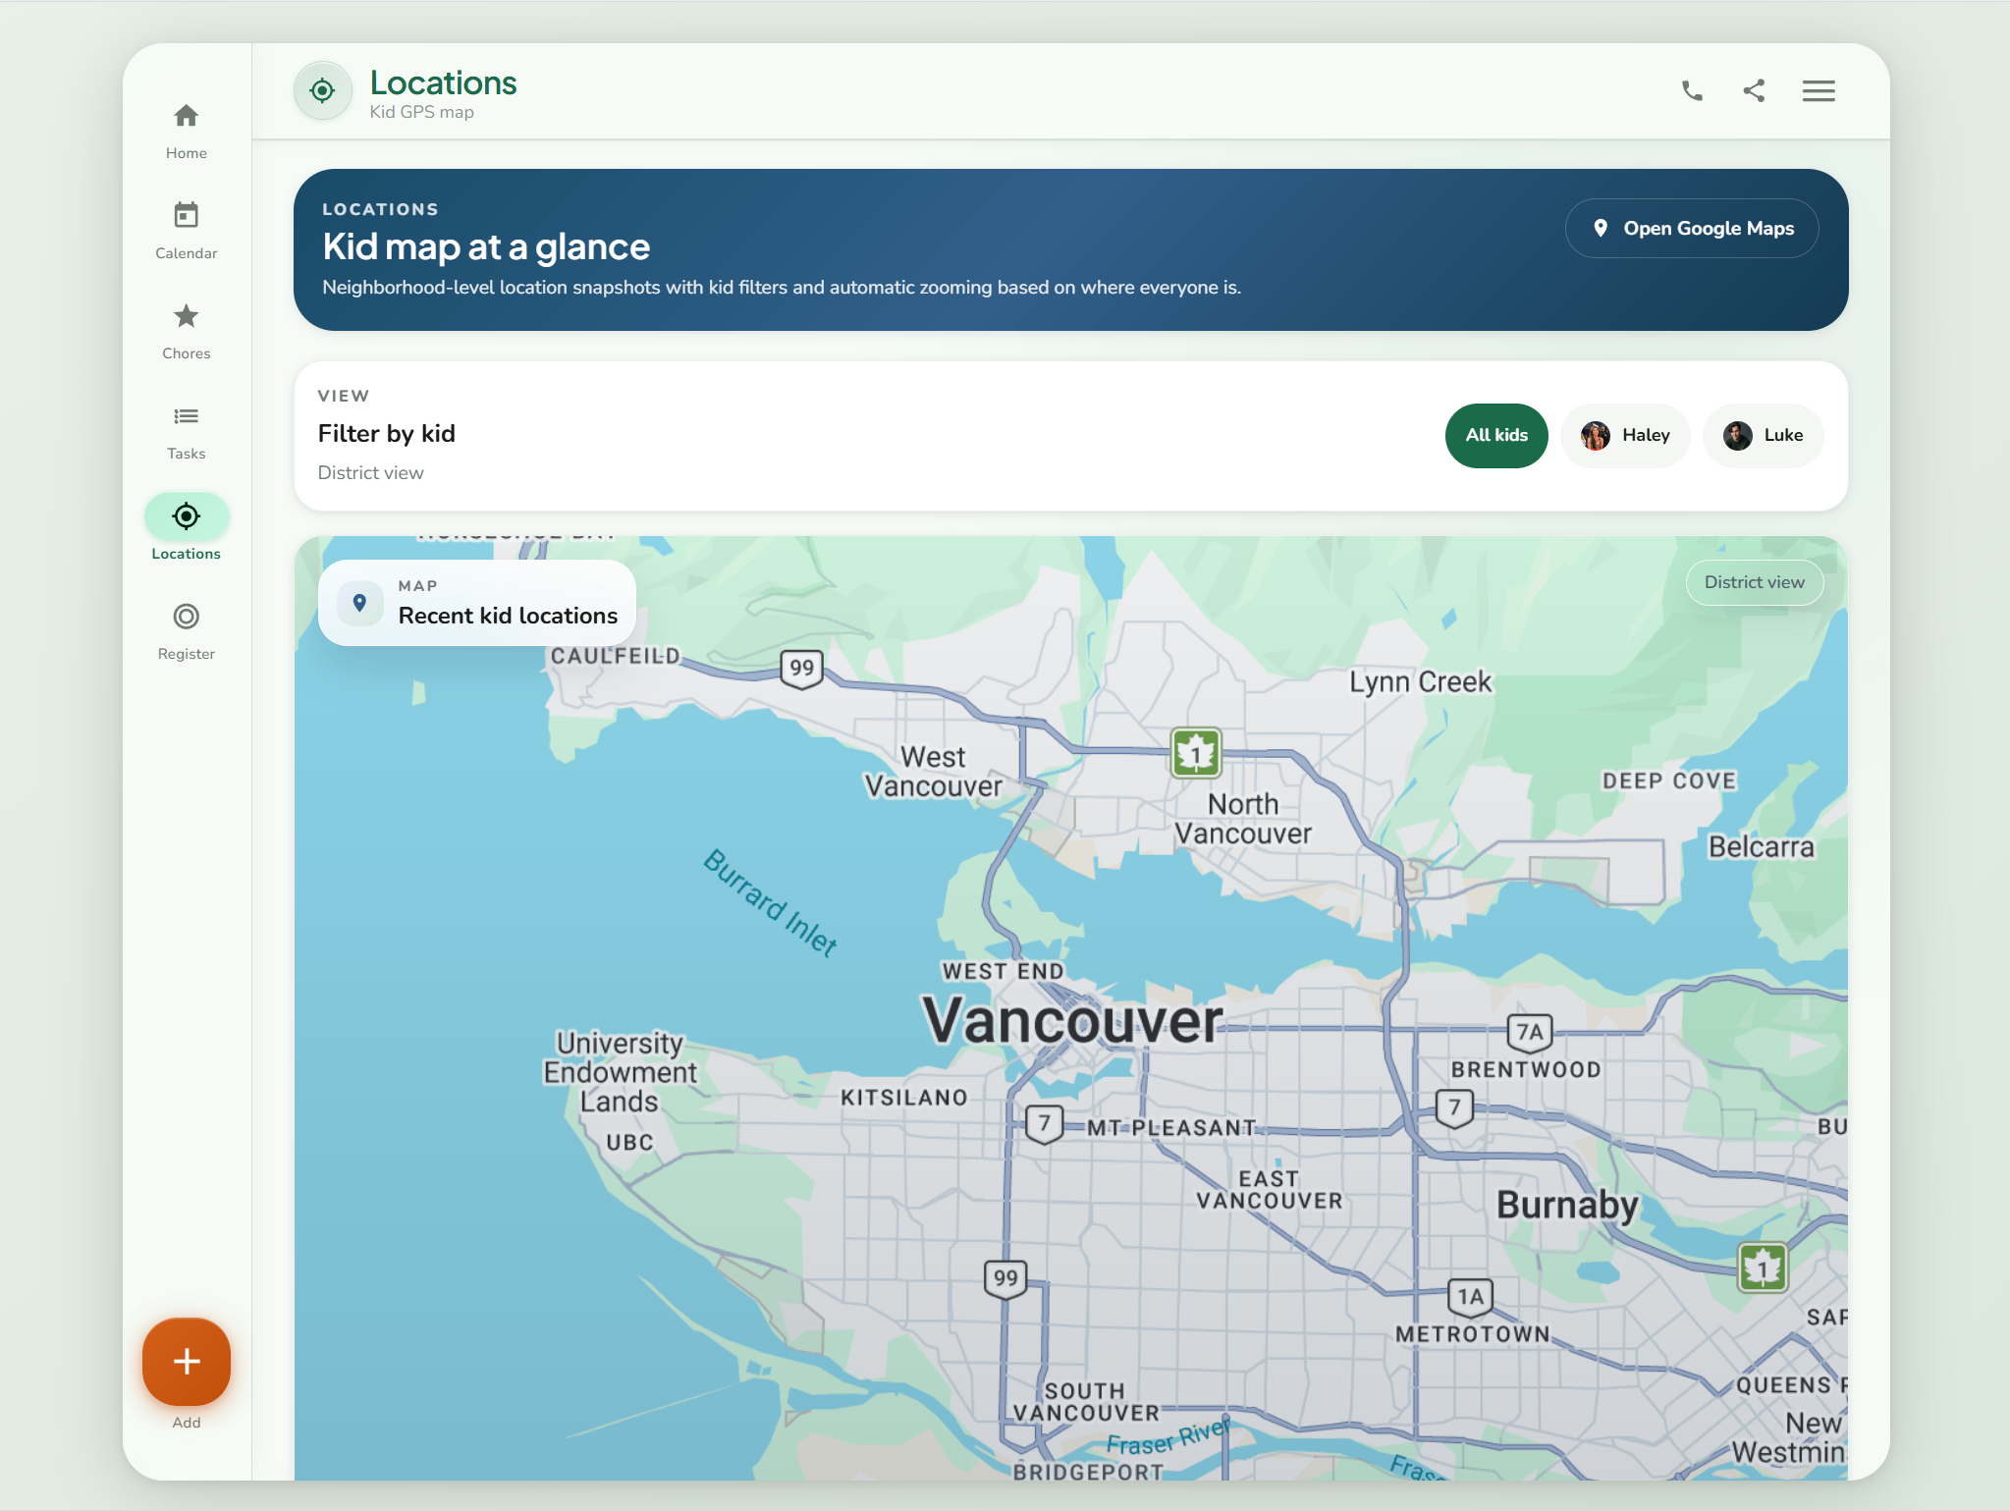Viewport: 2010px width, 1511px height.
Task: Click the pin icon on Recent kid locations card
Action: [359, 603]
